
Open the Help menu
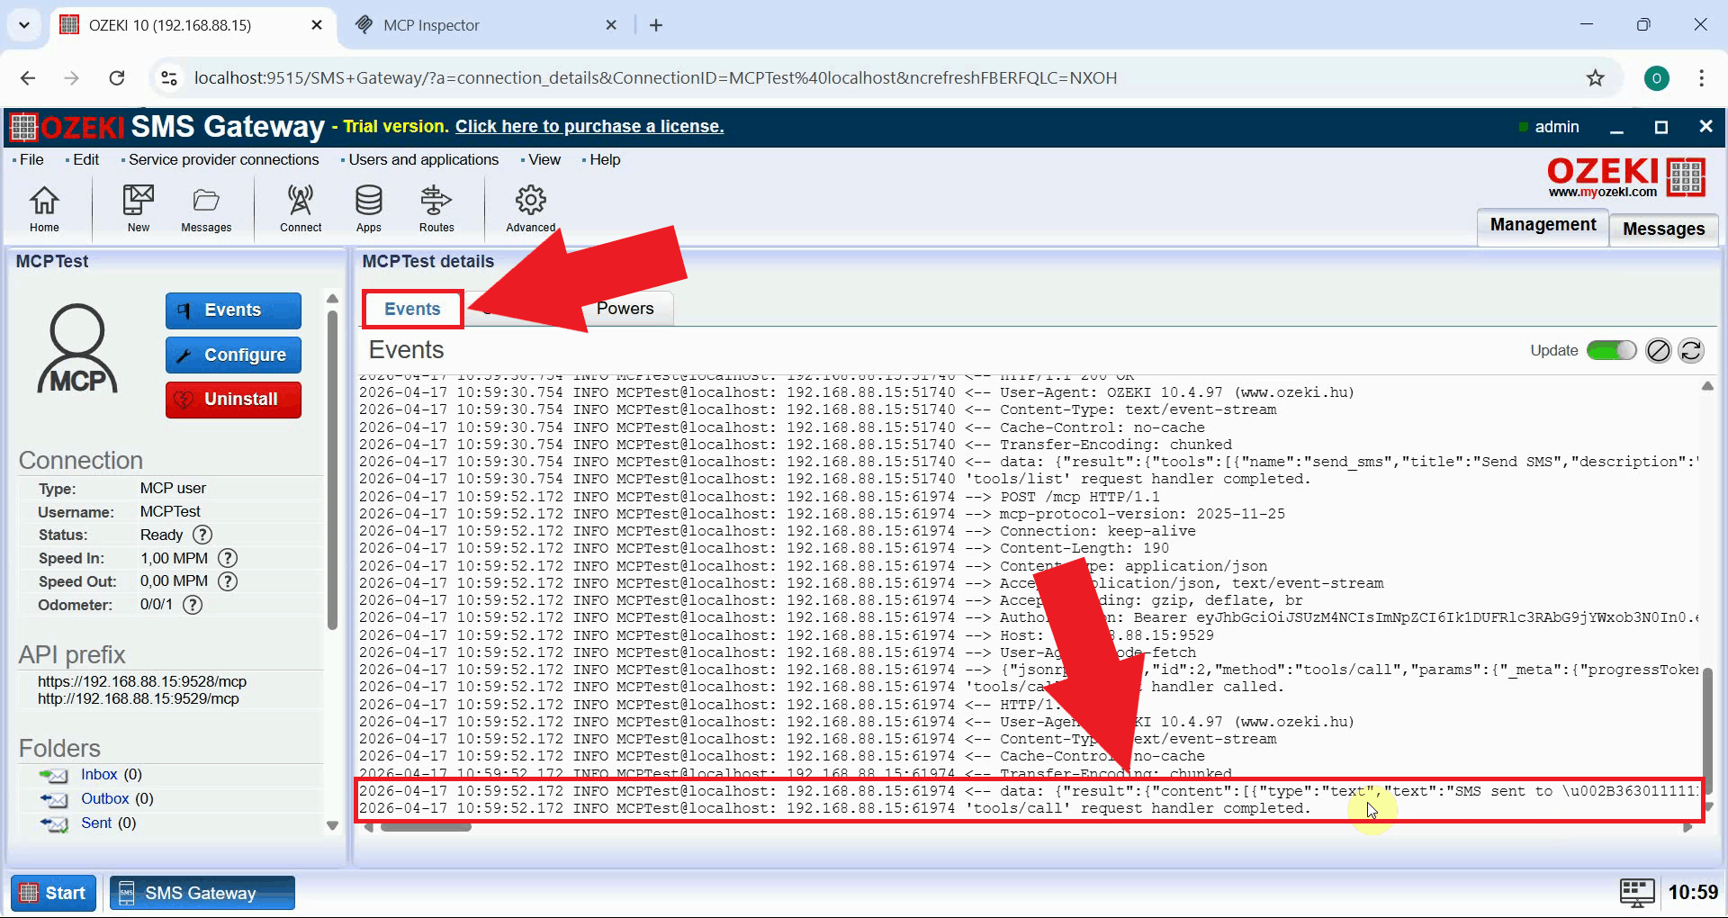[x=605, y=159]
